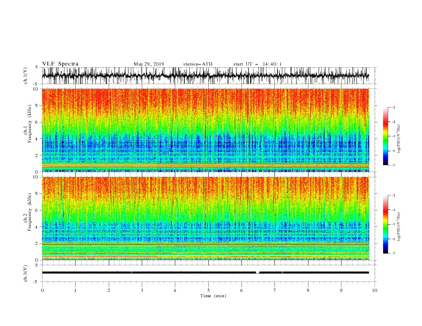422x326 pixels.
Task: Click the "-3" tick on ch.2 color bar
Action: tap(393, 195)
